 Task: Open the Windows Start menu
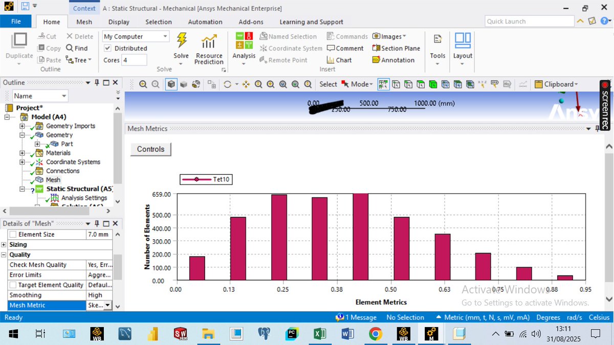12,334
